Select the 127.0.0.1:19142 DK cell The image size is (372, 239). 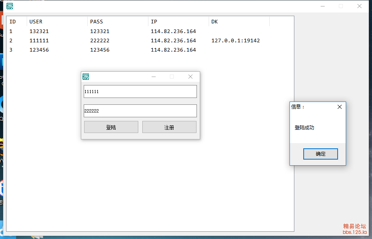pos(235,41)
